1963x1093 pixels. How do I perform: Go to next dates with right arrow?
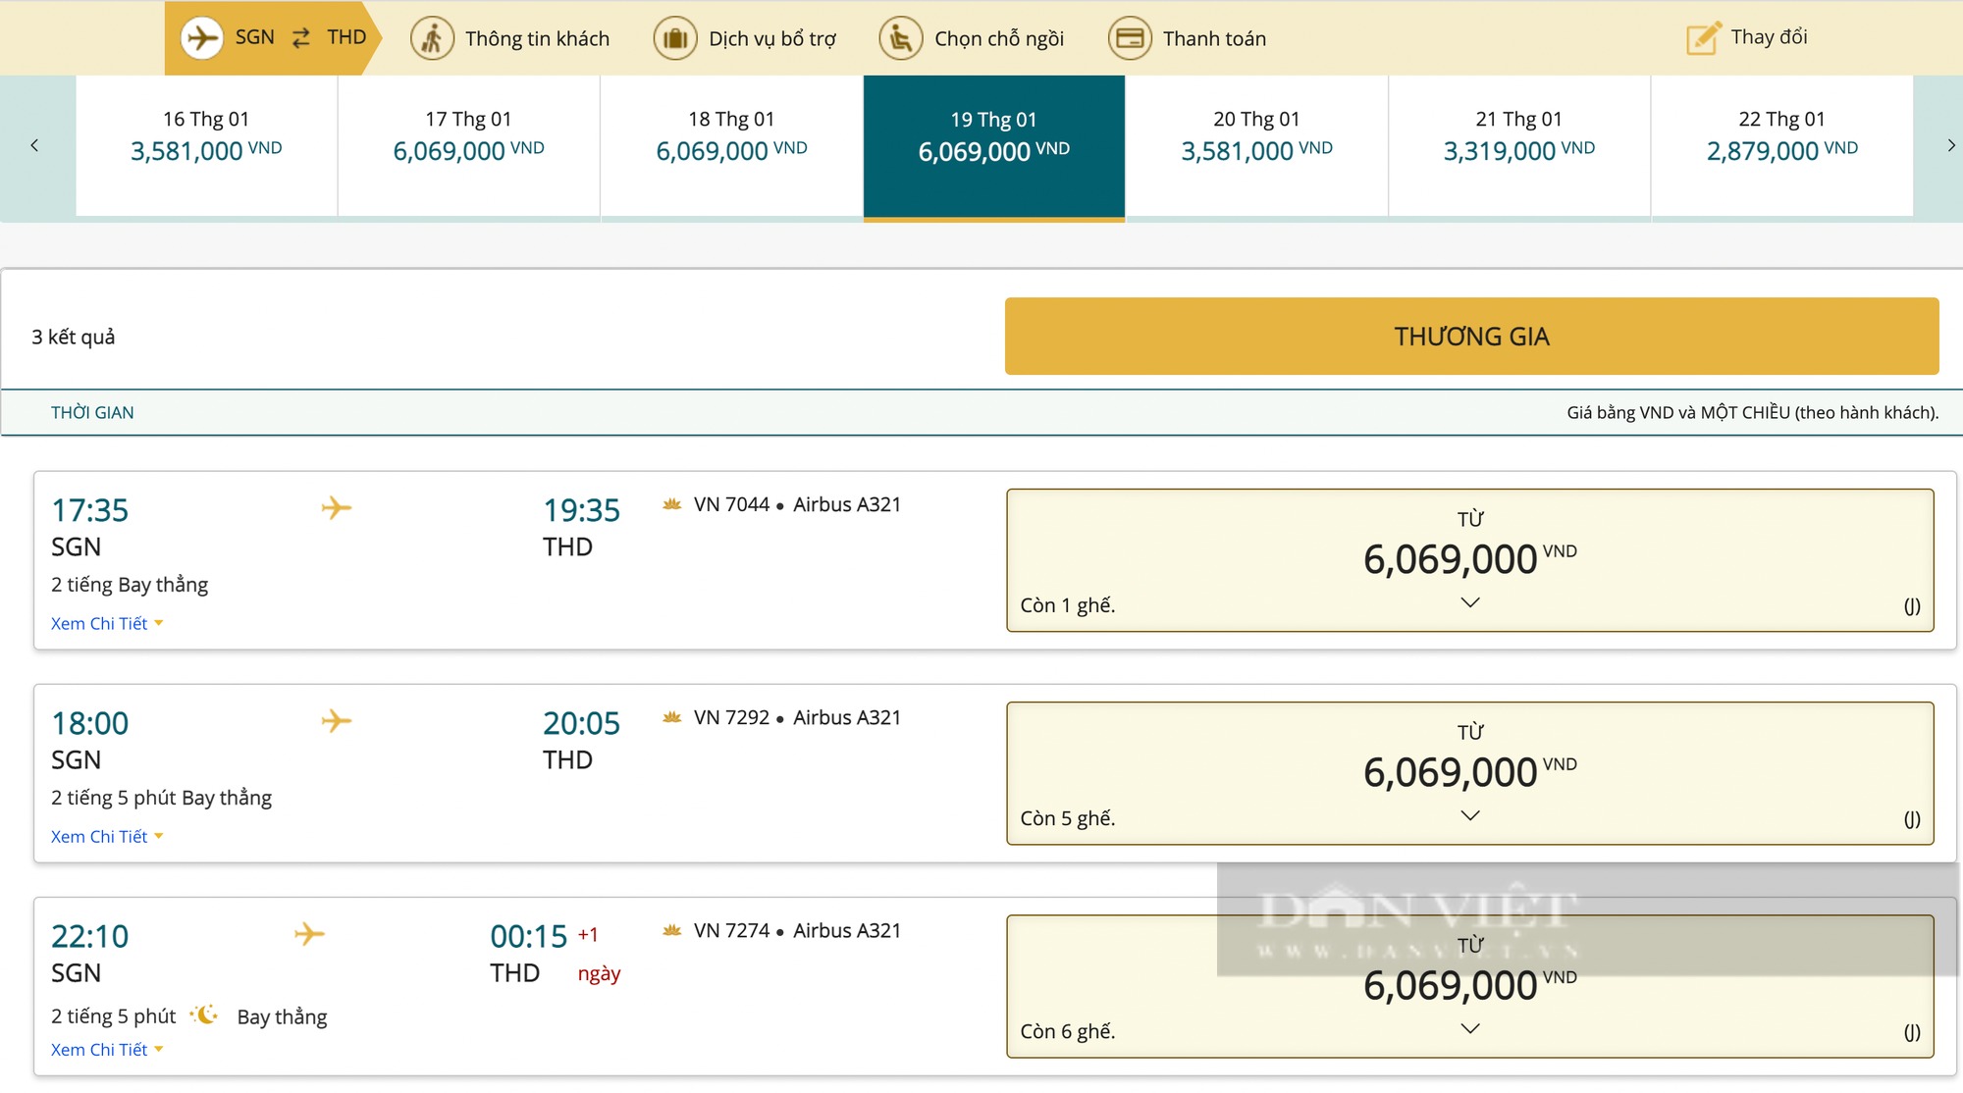click(x=1950, y=145)
